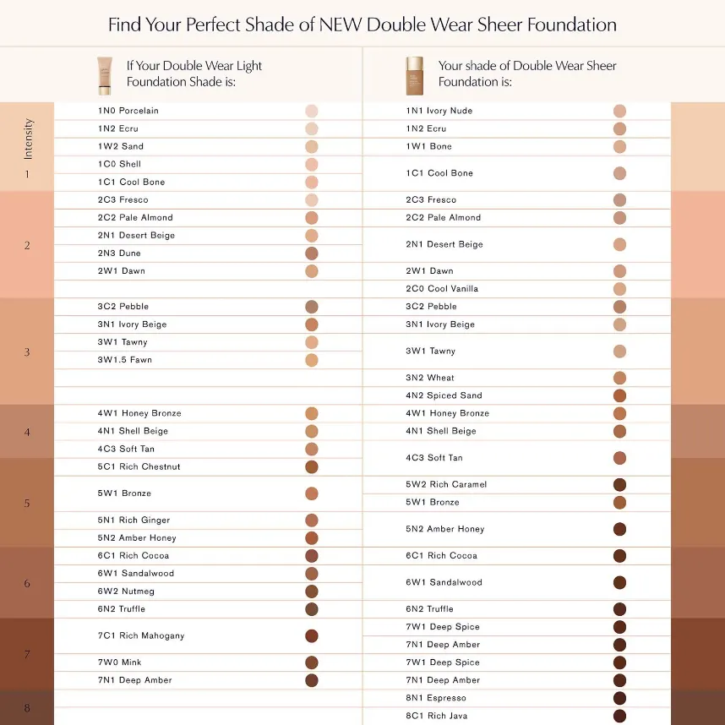Image resolution: width=725 pixels, height=725 pixels.
Task: Select the 1N1 Ivory Nude swatch
Action: (x=619, y=111)
